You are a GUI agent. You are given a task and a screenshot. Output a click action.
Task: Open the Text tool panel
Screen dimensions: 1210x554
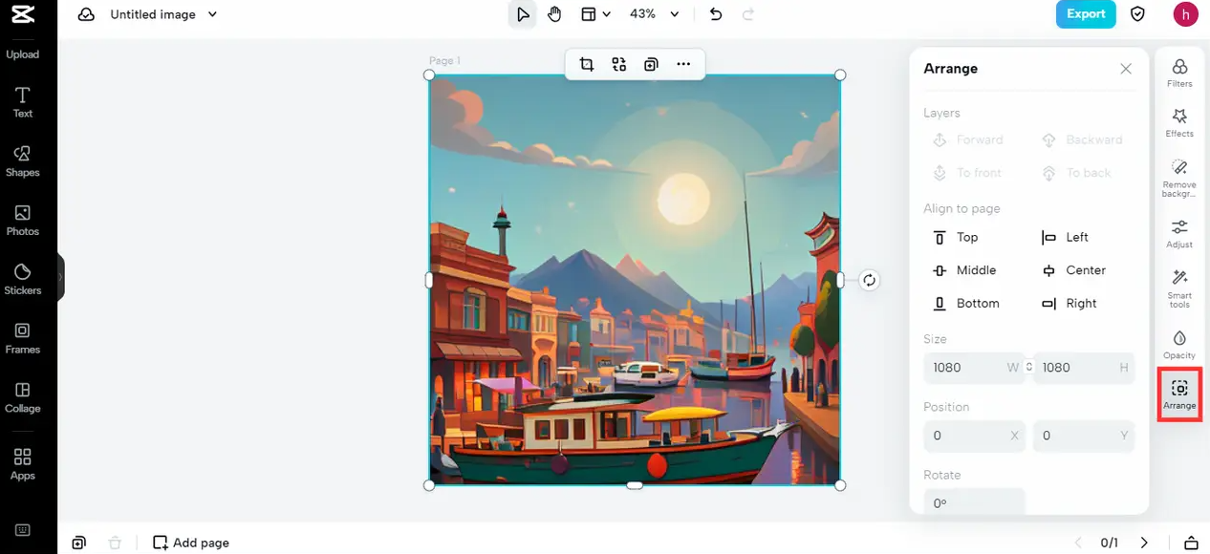(x=23, y=102)
